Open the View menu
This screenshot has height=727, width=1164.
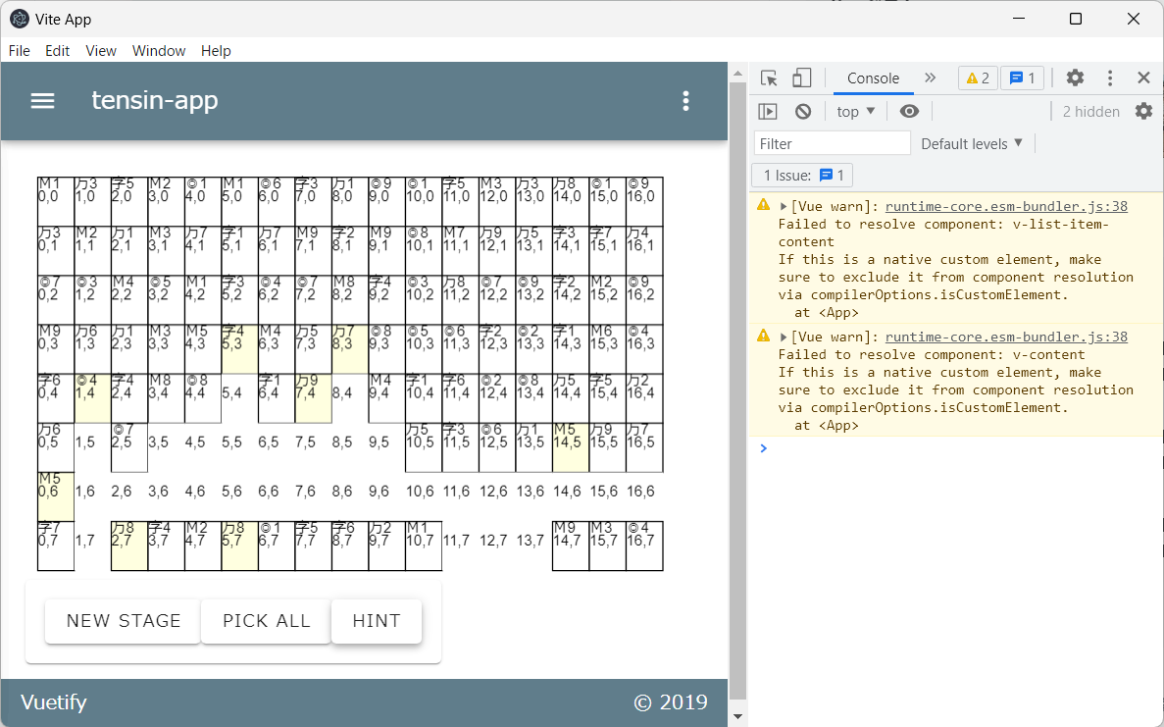[x=101, y=51]
